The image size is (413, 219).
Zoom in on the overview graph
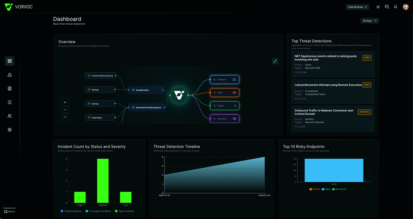(65, 102)
